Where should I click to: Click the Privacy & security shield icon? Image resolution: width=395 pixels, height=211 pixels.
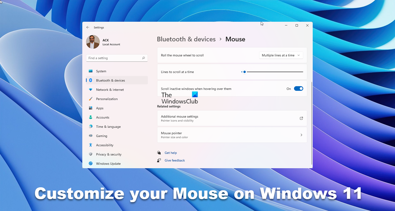tap(91, 154)
